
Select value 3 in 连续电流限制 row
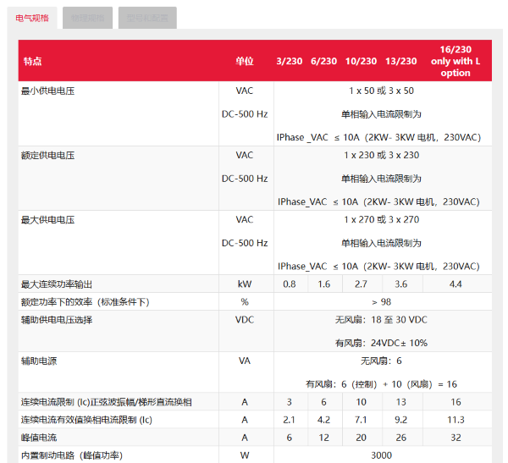tap(290, 402)
